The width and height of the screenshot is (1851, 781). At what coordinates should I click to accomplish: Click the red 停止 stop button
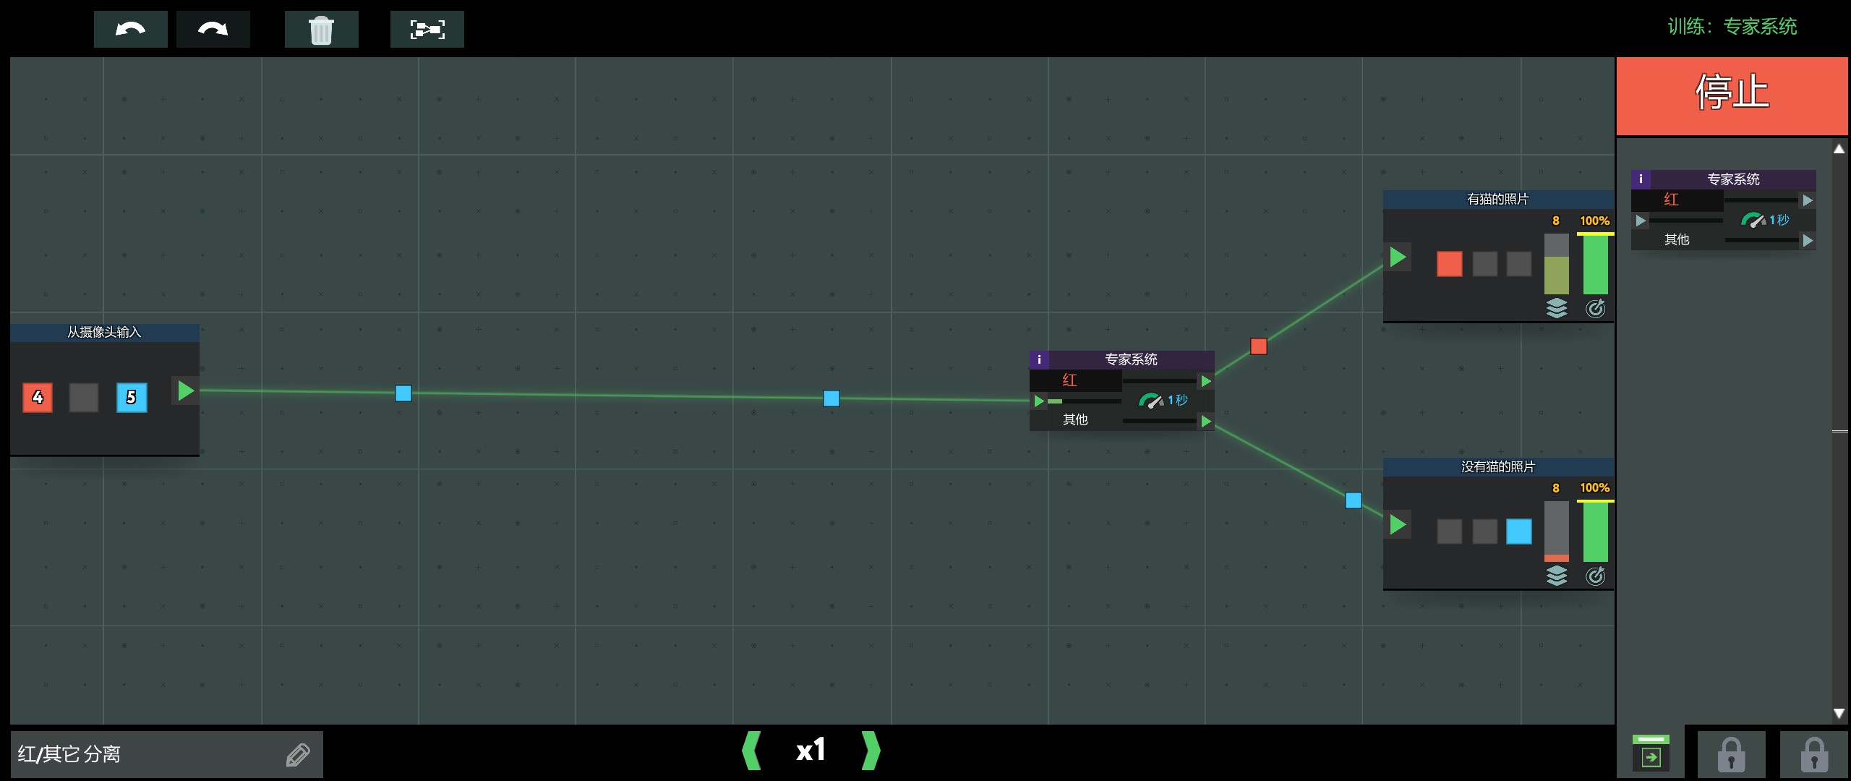point(1732,95)
